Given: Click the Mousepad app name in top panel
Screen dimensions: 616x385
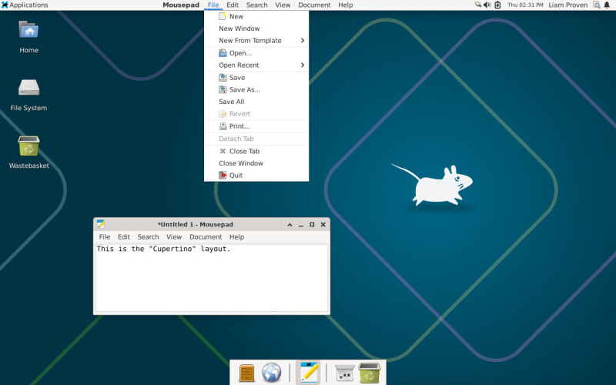Looking at the screenshot, I should 181,5.
